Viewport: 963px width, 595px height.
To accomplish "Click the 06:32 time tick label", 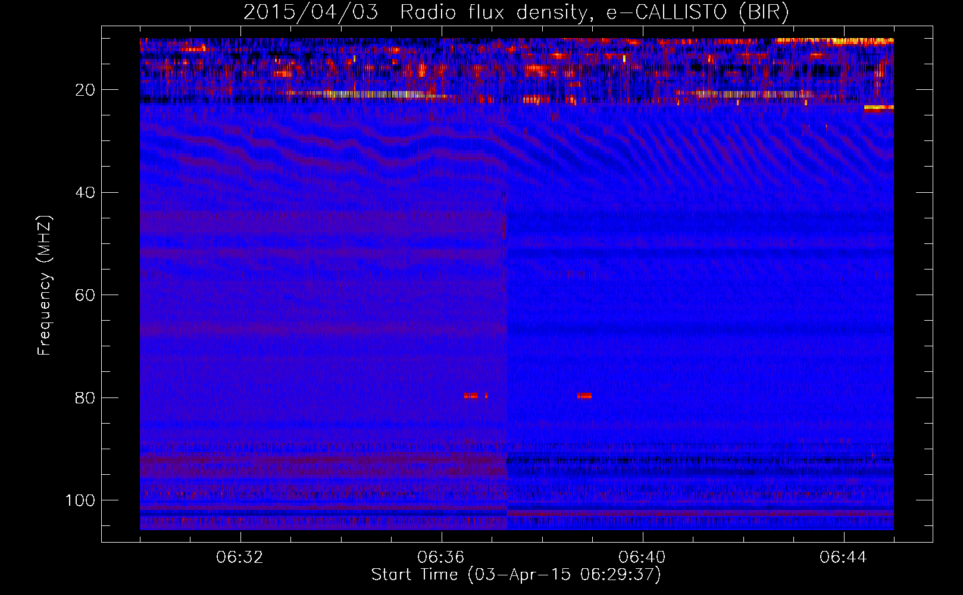I will point(240,558).
